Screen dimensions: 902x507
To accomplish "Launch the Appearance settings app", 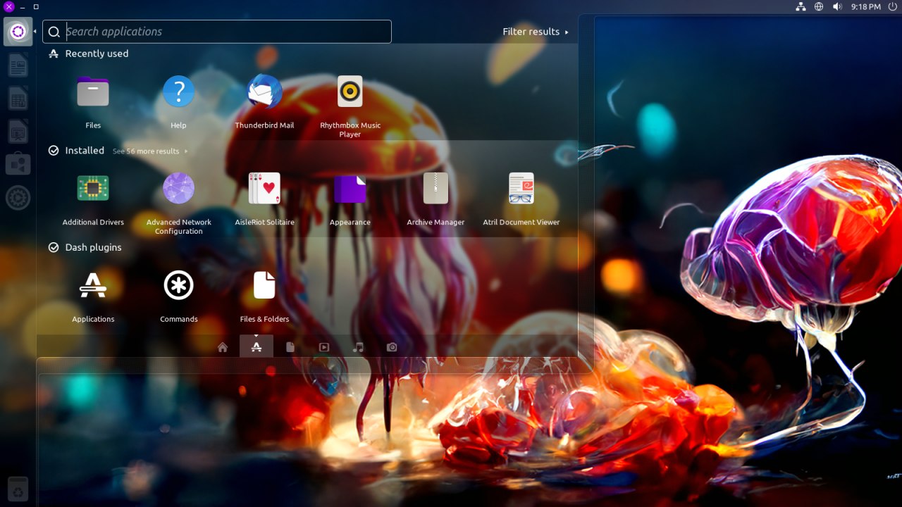I will click(350, 189).
